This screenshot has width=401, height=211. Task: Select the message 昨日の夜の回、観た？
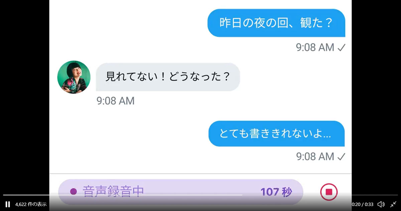click(276, 23)
